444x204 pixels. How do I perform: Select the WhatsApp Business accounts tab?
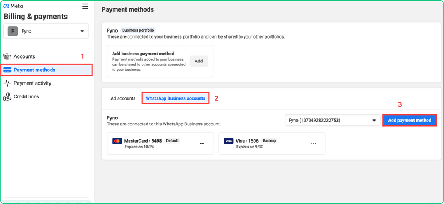pos(175,98)
